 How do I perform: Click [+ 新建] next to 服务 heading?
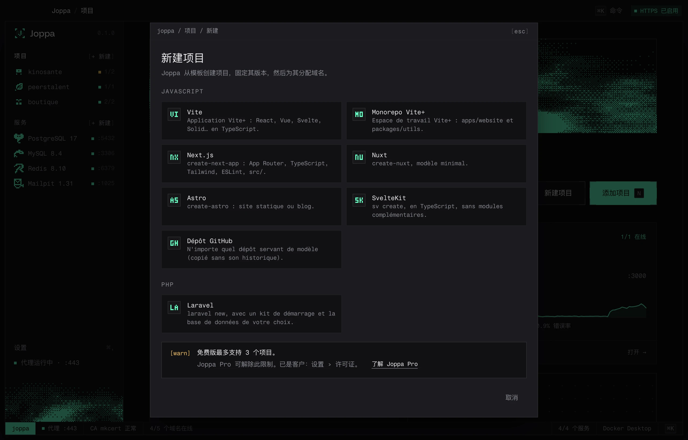point(101,123)
